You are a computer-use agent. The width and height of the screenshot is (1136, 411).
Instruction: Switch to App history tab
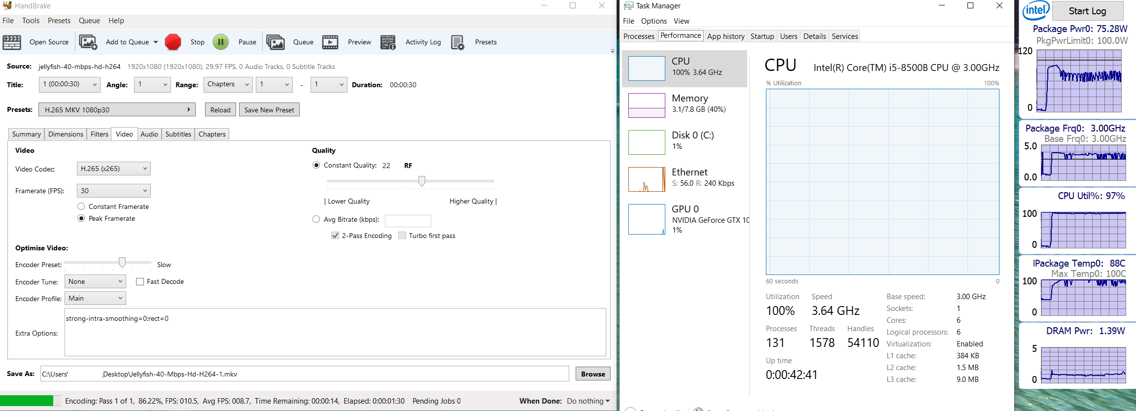726,36
